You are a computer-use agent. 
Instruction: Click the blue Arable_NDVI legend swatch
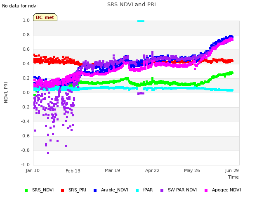95,190
